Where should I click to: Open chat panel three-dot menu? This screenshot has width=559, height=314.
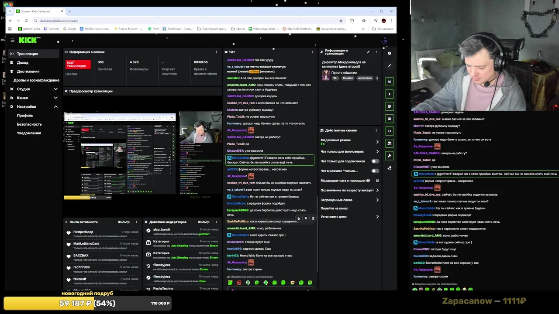tap(312, 52)
